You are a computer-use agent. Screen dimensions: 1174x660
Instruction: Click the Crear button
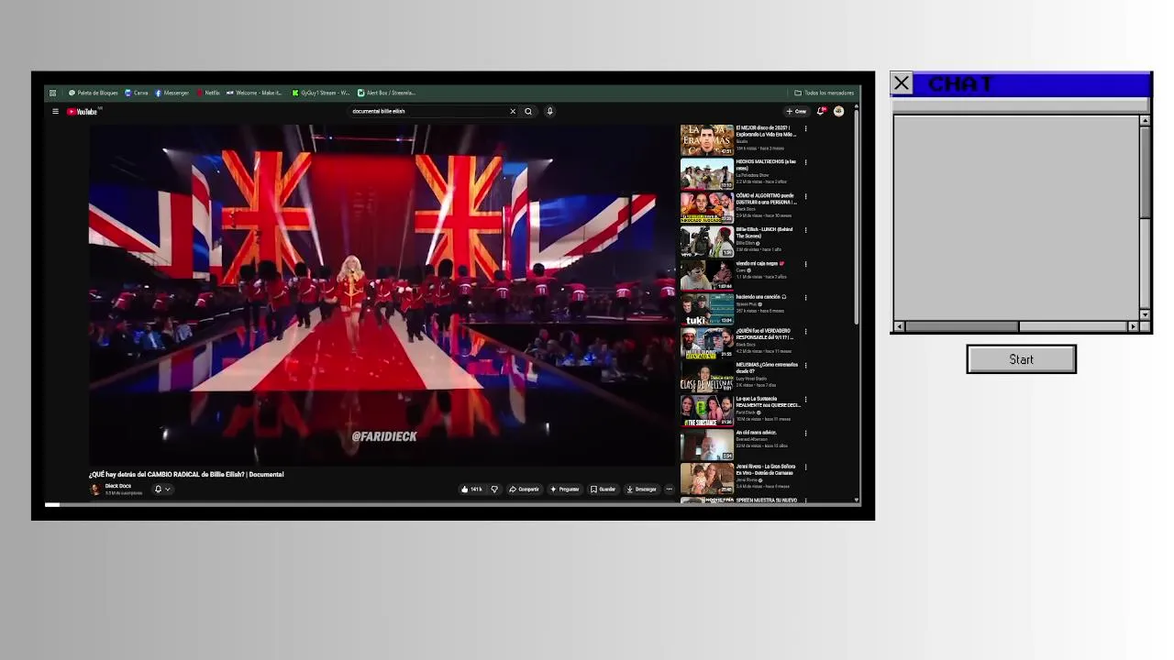[796, 112]
